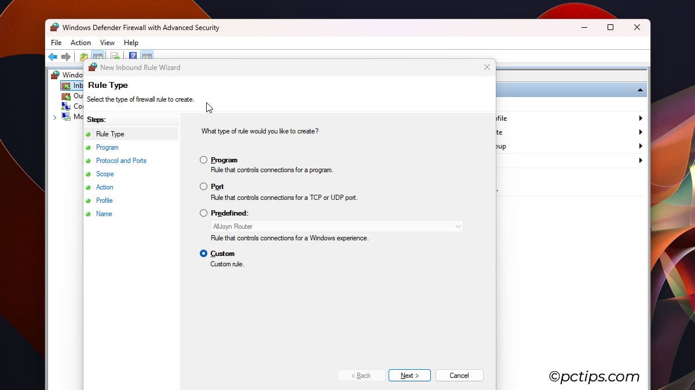Open the View menu
695x390 pixels.
point(107,42)
